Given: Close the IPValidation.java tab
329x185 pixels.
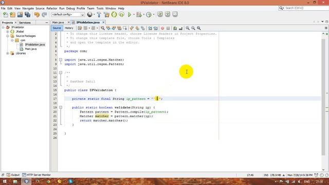Looking at the screenshot, I should click(x=103, y=22).
